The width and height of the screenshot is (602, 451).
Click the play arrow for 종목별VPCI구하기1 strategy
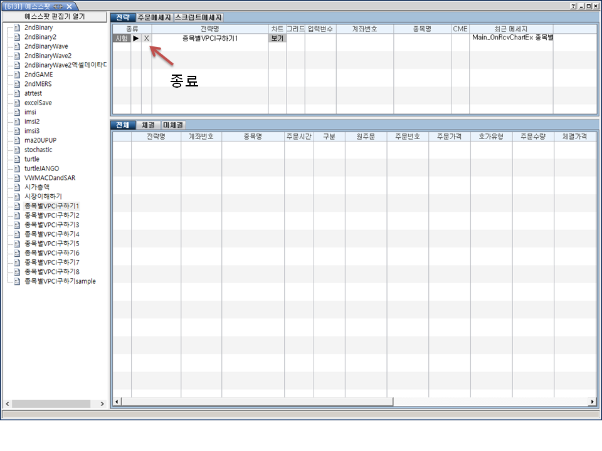click(136, 39)
